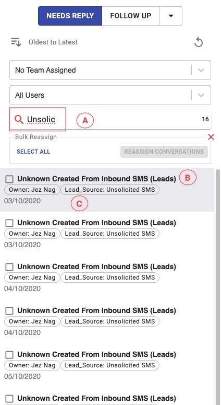Check the 05/10/2020 conversation checkbox
221x405 pixels.
click(9, 355)
